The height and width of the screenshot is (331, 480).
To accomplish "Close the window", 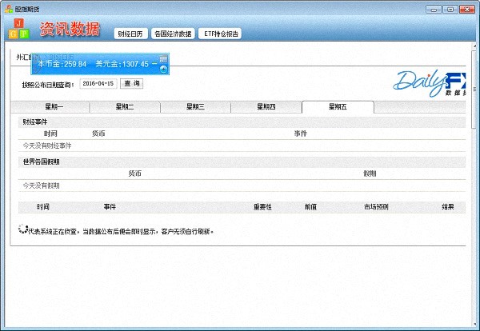I will coord(467,10).
